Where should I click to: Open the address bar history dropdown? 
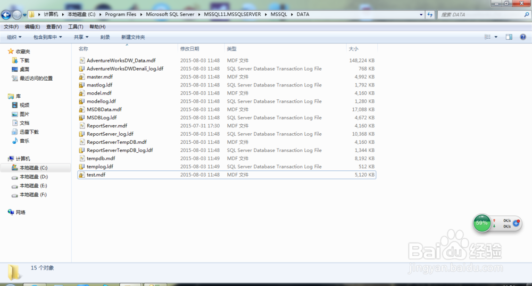(421, 14)
